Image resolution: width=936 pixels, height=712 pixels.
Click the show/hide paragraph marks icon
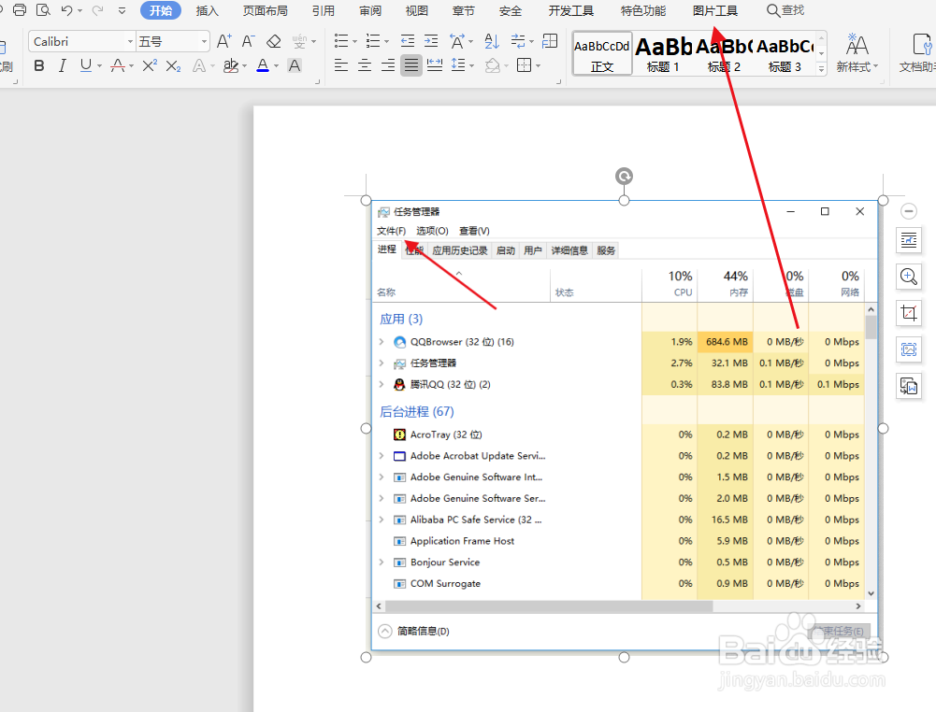click(517, 41)
